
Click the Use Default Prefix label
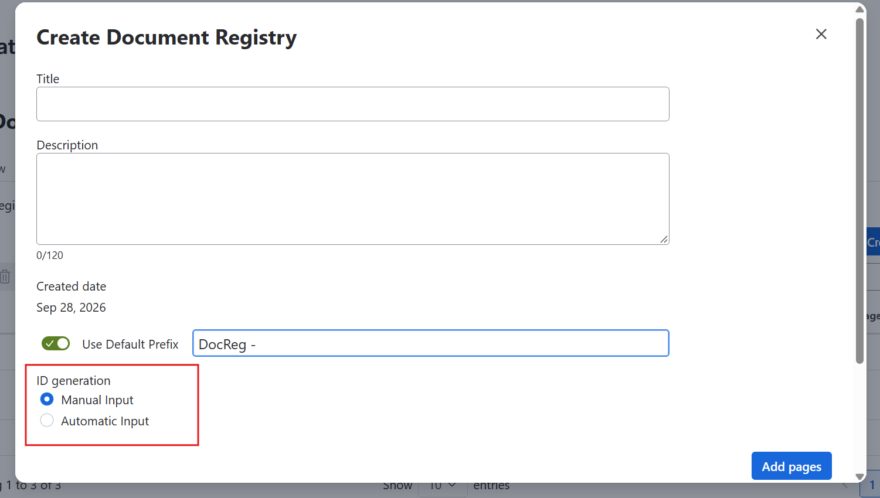click(x=130, y=344)
